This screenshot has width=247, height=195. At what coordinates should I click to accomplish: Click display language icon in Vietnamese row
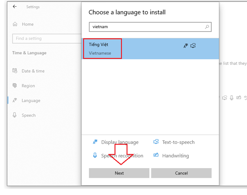point(186,46)
